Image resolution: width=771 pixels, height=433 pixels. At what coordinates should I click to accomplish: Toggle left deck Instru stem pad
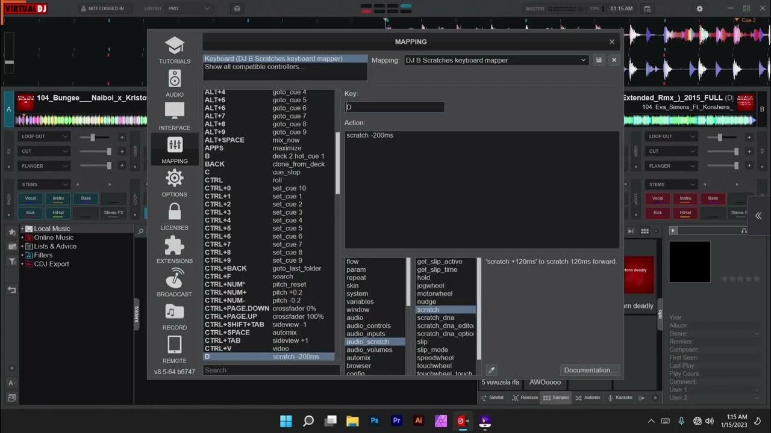click(58, 198)
